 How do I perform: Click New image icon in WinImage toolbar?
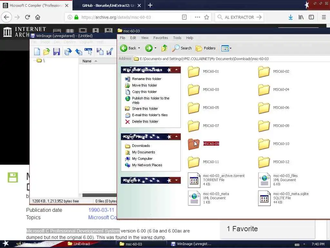[x=37, y=51]
